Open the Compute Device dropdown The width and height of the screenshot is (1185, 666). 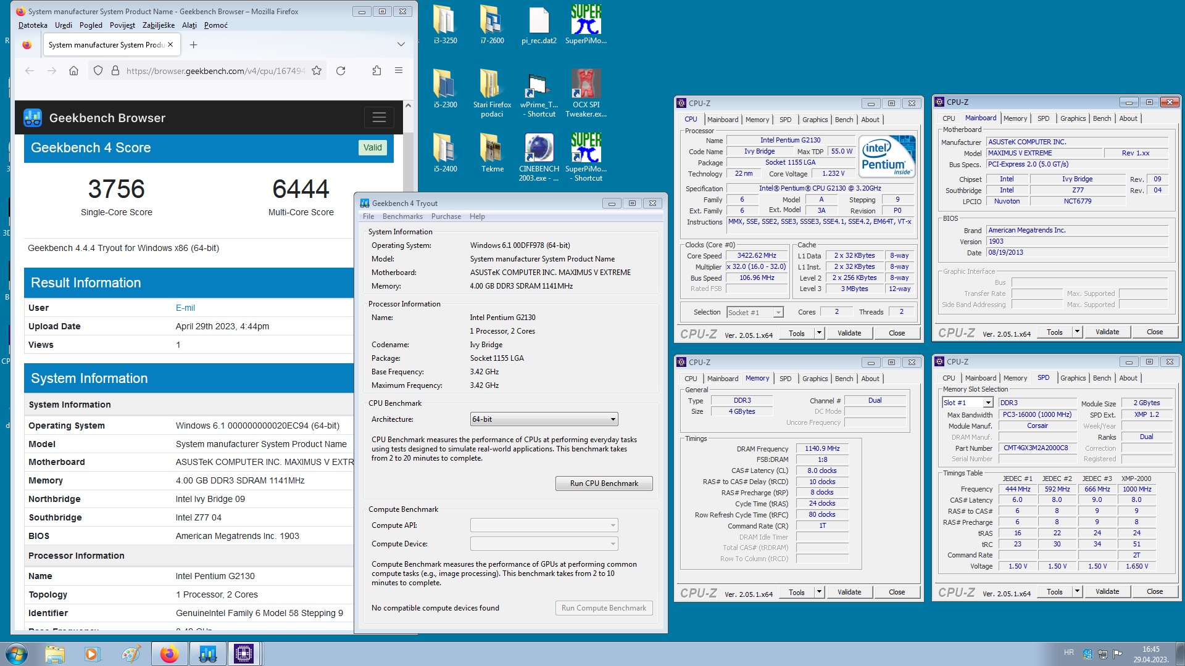[544, 544]
